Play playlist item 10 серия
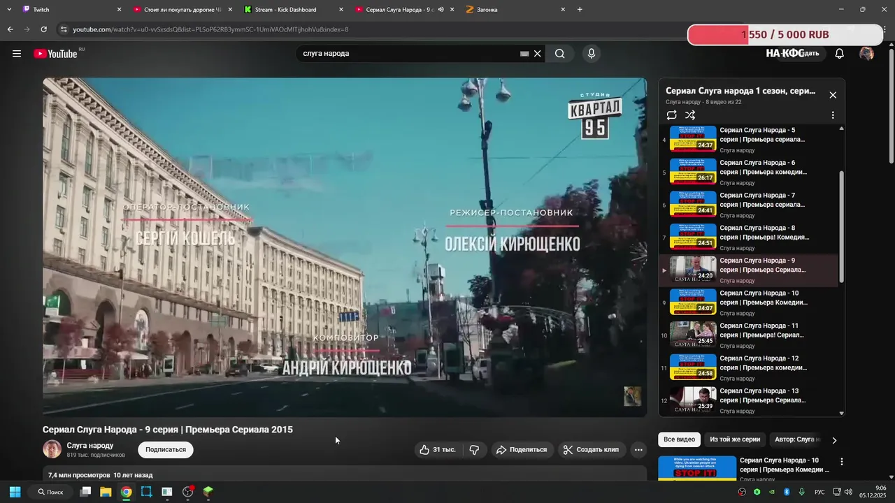 tap(749, 302)
